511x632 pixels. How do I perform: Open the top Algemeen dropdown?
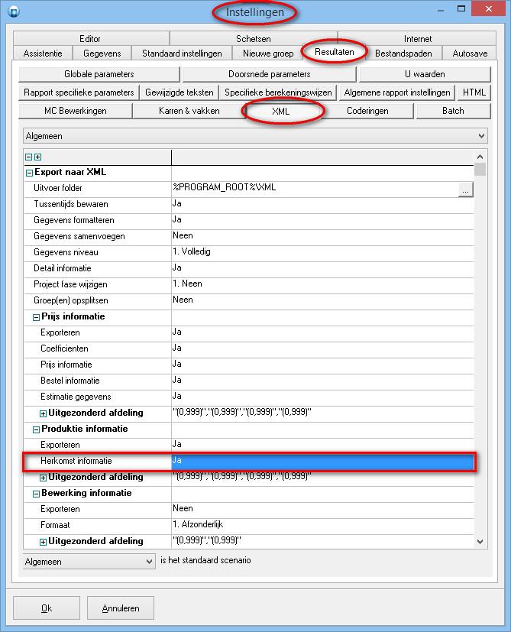coord(255,136)
